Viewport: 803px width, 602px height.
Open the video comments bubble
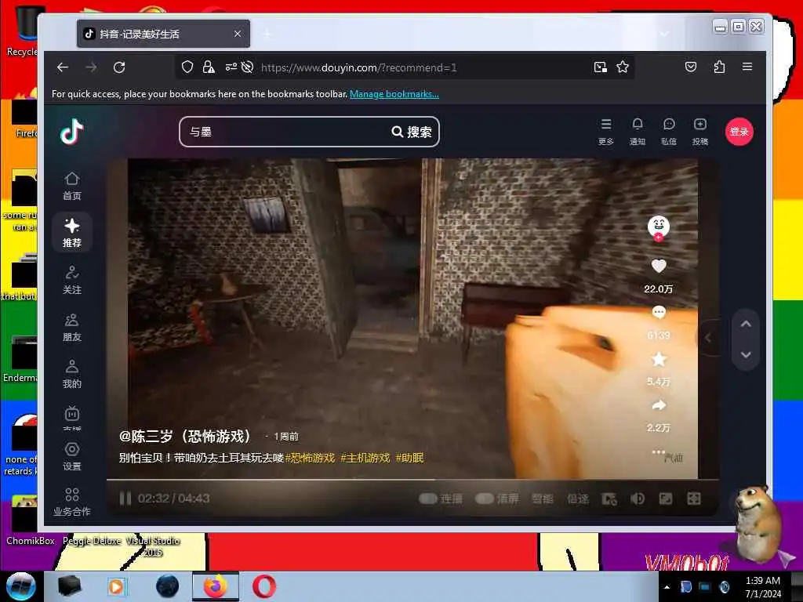pyautogui.click(x=659, y=312)
